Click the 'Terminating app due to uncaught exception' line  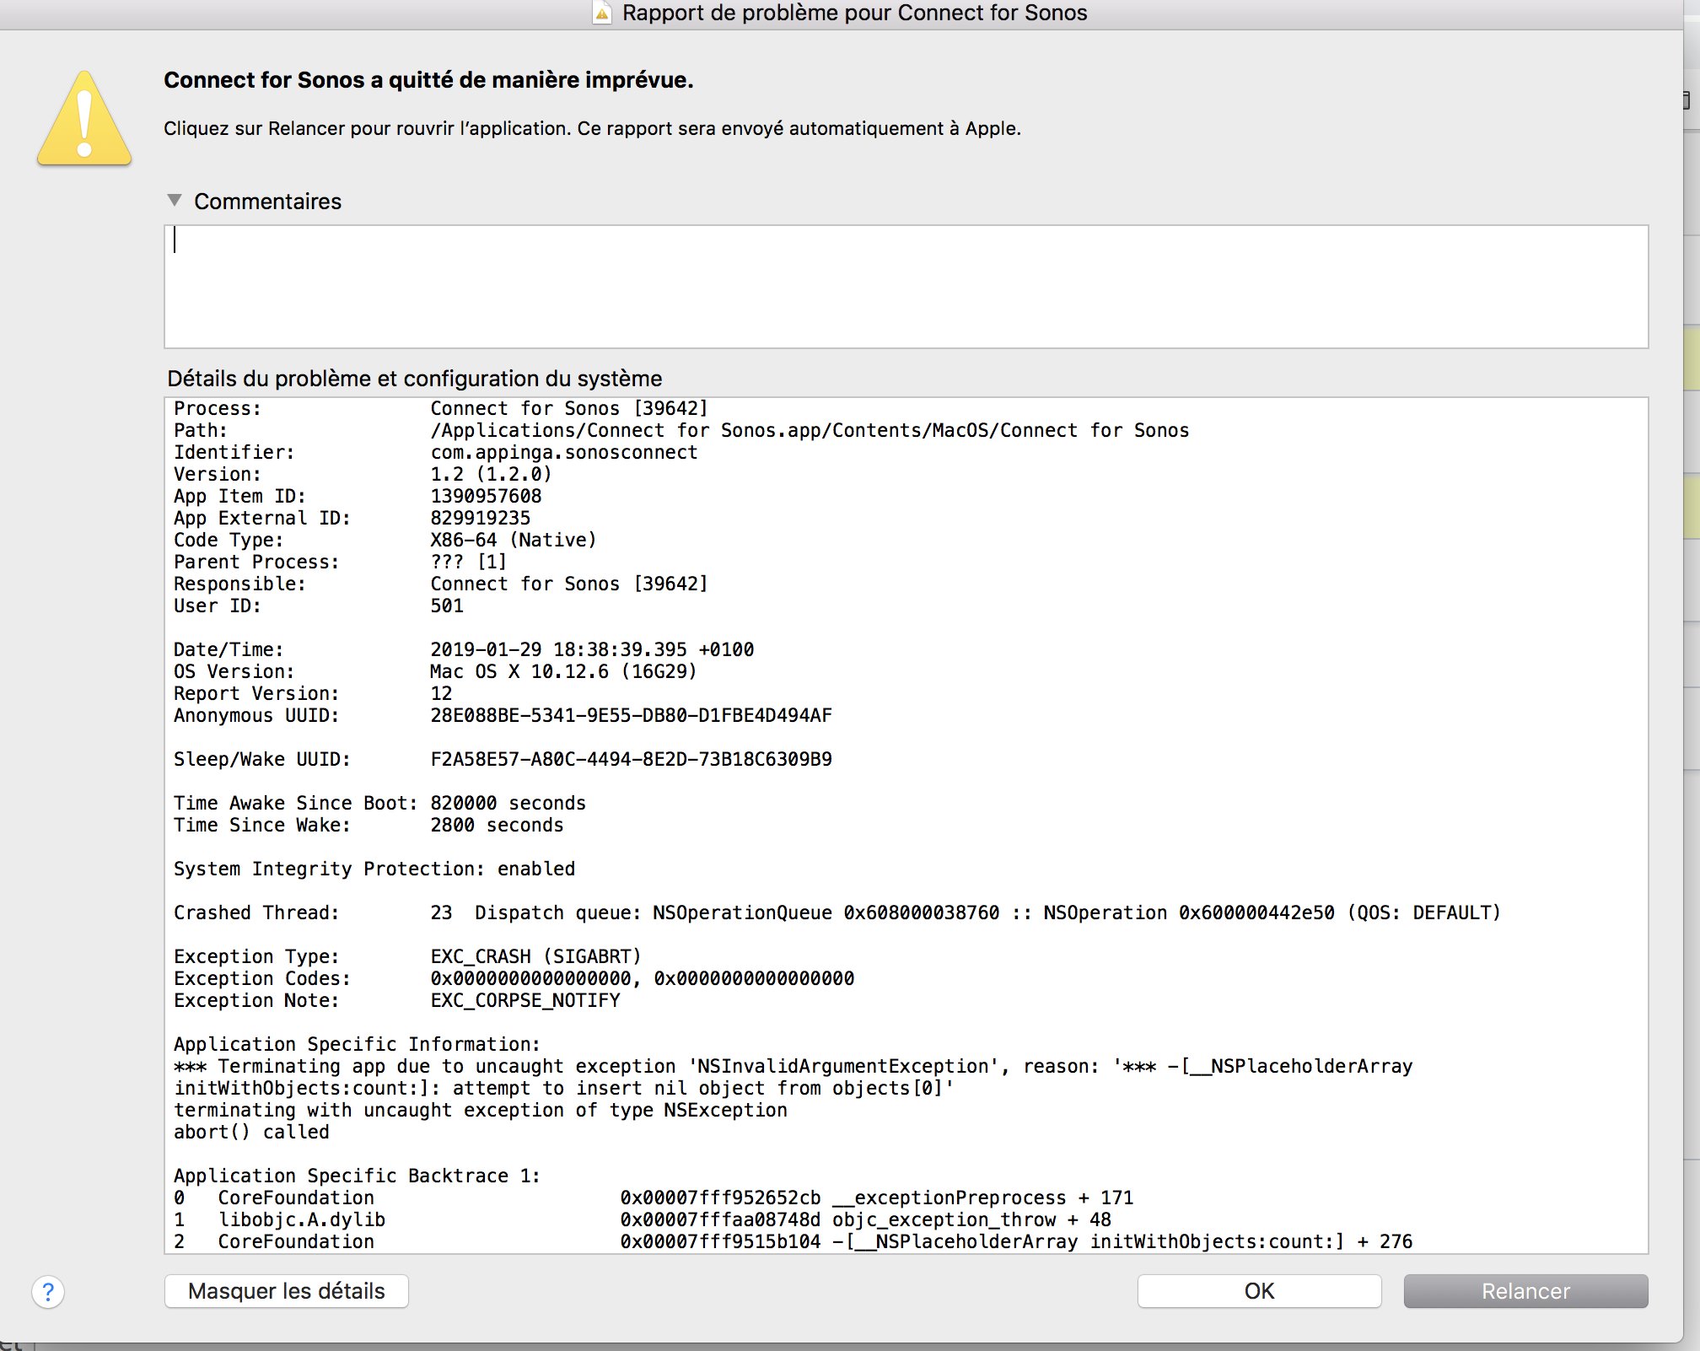click(793, 1066)
